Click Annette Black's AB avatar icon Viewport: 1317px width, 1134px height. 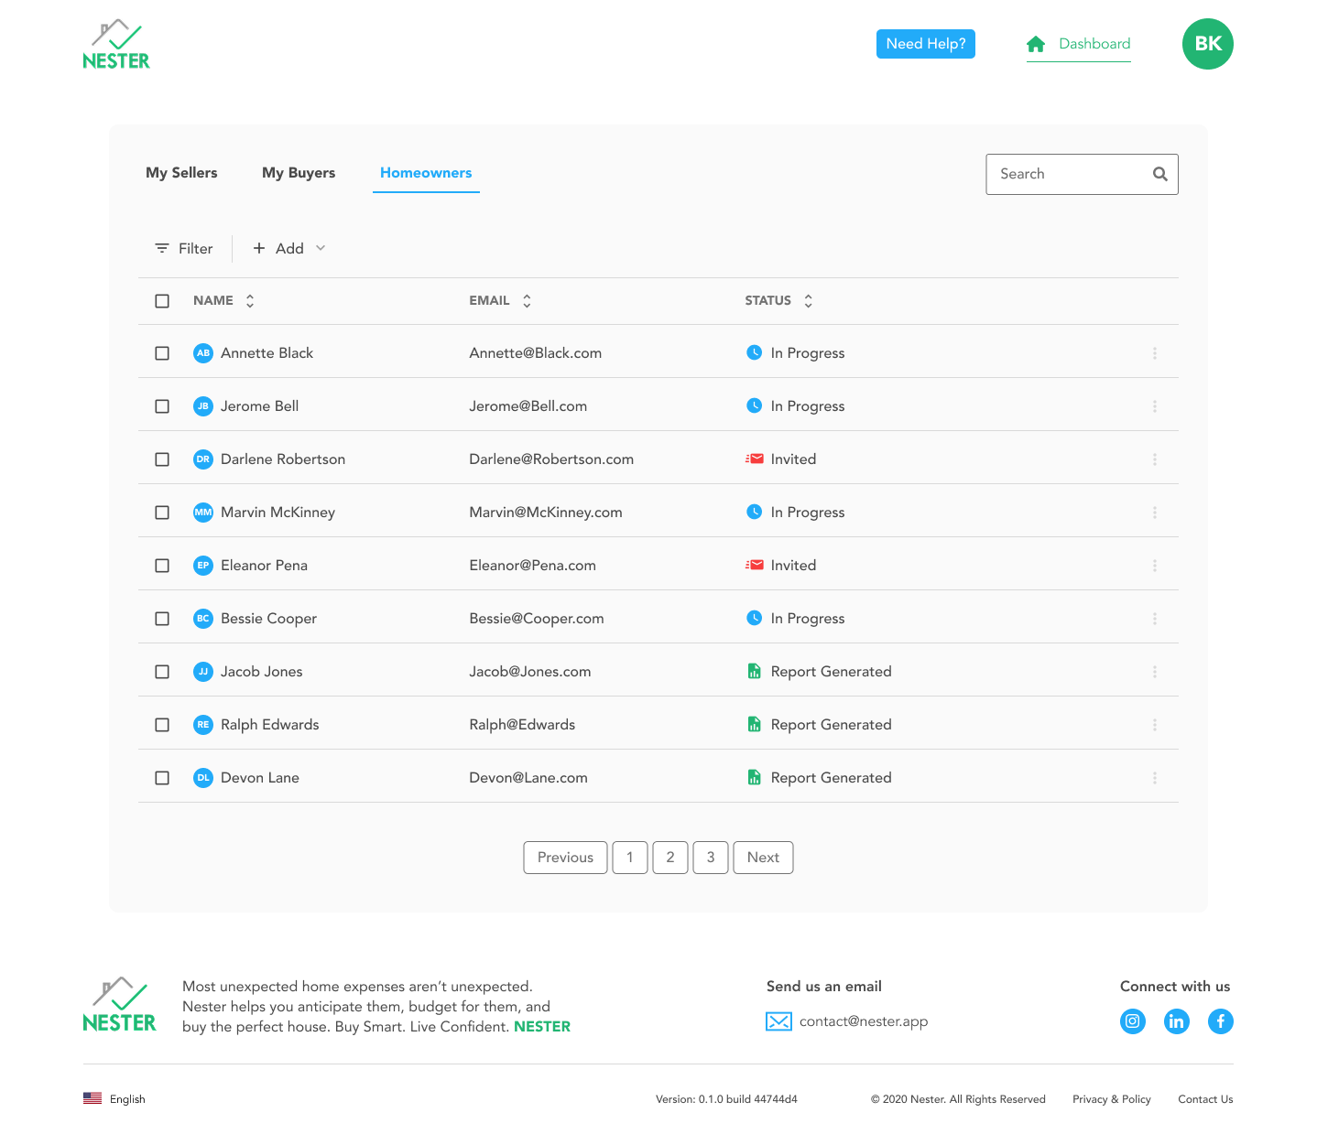pos(202,352)
